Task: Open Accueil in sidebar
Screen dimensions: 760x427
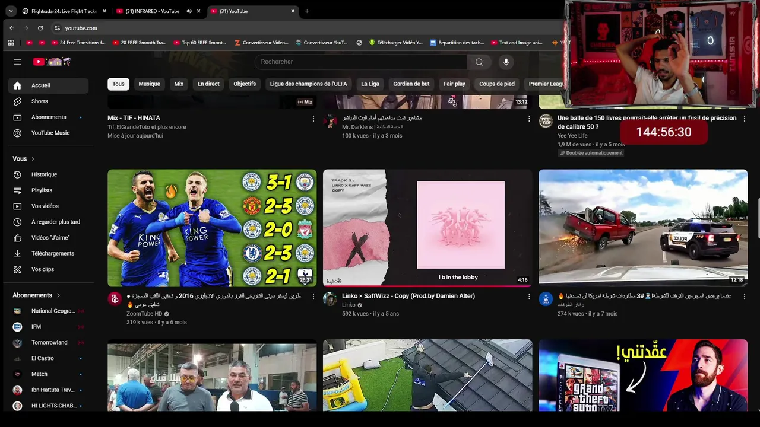Action: click(x=48, y=85)
